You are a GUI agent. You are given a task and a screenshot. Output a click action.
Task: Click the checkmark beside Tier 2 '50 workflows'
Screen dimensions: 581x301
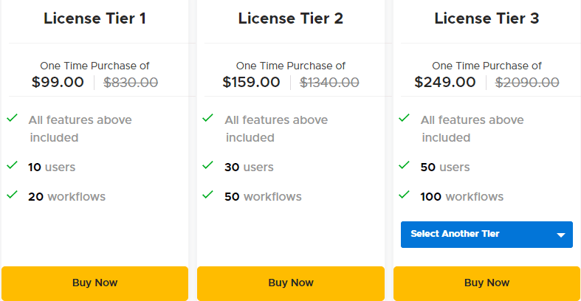(208, 195)
